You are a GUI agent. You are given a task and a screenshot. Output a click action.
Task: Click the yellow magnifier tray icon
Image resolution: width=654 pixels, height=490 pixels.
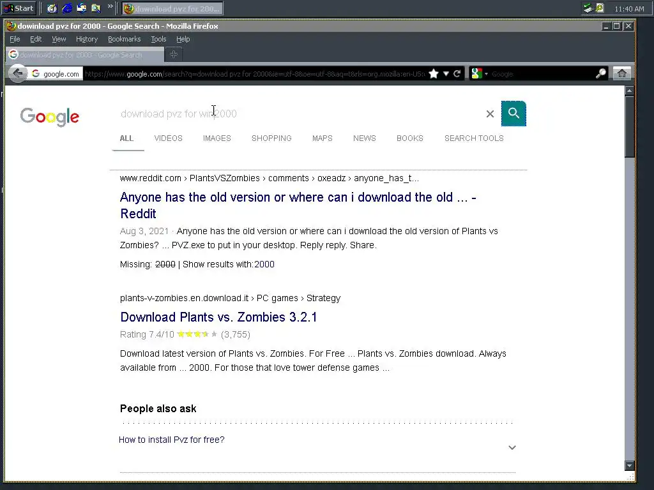point(600,8)
